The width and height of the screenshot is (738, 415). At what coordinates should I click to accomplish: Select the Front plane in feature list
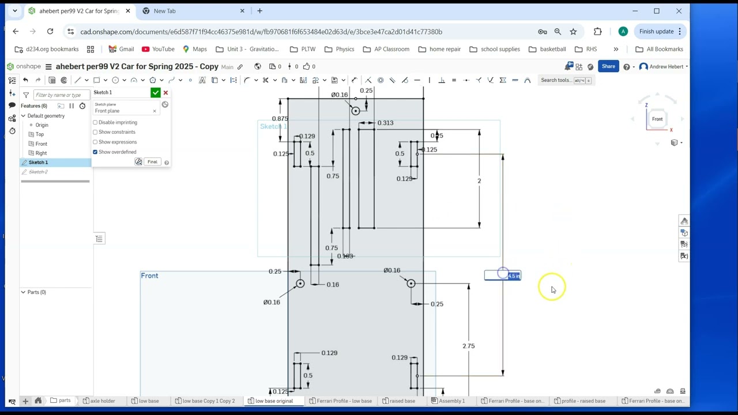[x=41, y=144]
